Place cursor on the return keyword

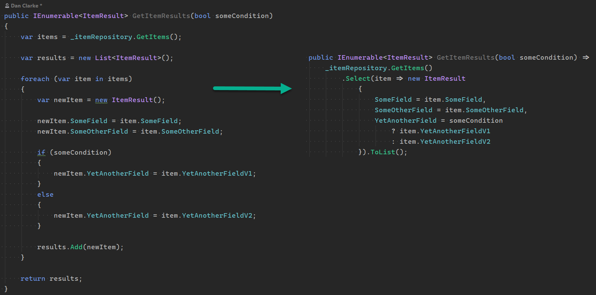(33, 278)
